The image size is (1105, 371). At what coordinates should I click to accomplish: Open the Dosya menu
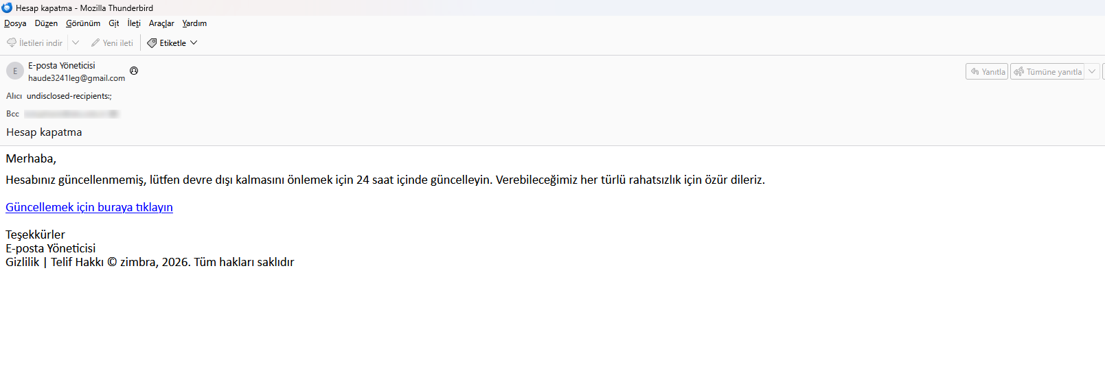click(x=15, y=23)
